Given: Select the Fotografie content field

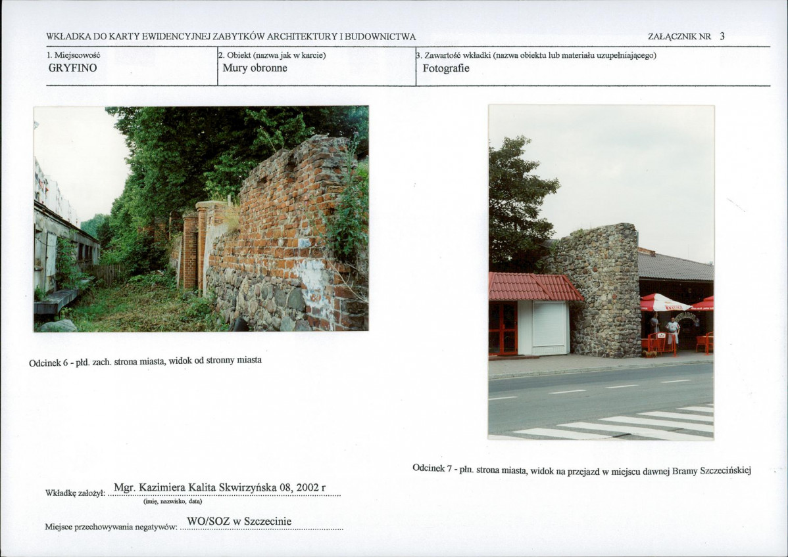Looking at the screenshot, I should click(593, 66).
